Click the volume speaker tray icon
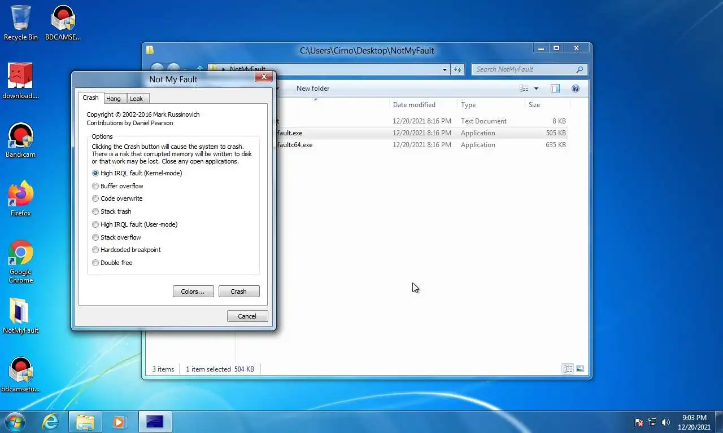723x433 pixels. pos(666,422)
